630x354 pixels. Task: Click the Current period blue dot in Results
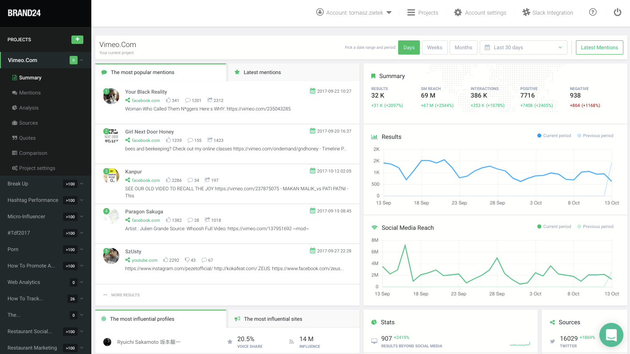(539, 136)
